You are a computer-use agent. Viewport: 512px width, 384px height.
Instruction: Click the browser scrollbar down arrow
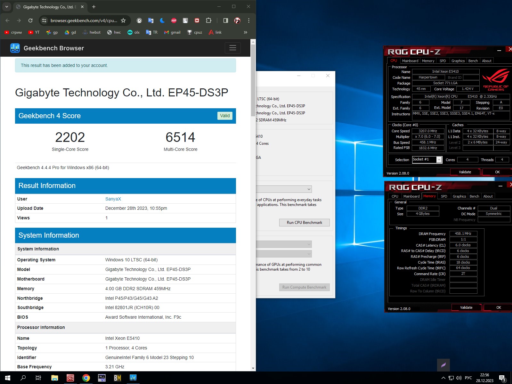coord(253,368)
